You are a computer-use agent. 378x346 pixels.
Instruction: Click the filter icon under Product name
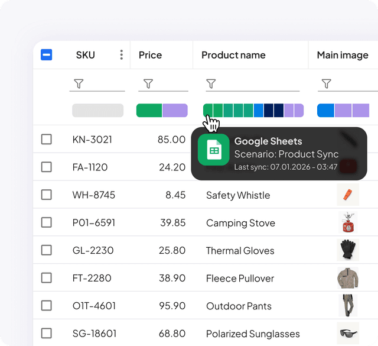click(x=211, y=85)
